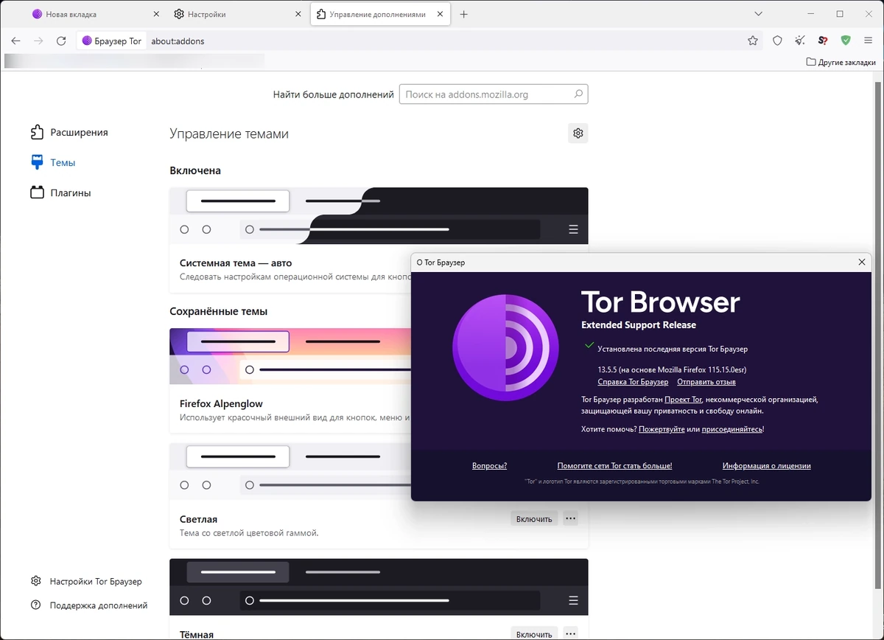Open Настройки Tor Браузер link
Viewport: 884px width, 640px height.
86,582
